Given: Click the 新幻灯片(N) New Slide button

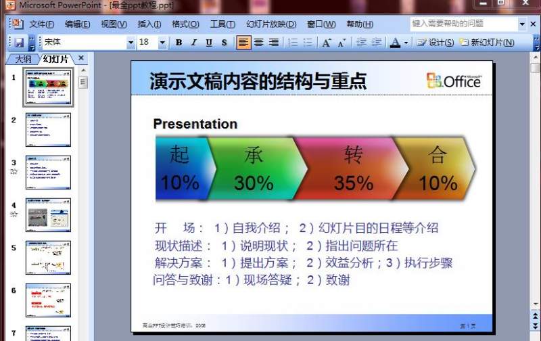Looking at the screenshot, I should tap(487, 43).
